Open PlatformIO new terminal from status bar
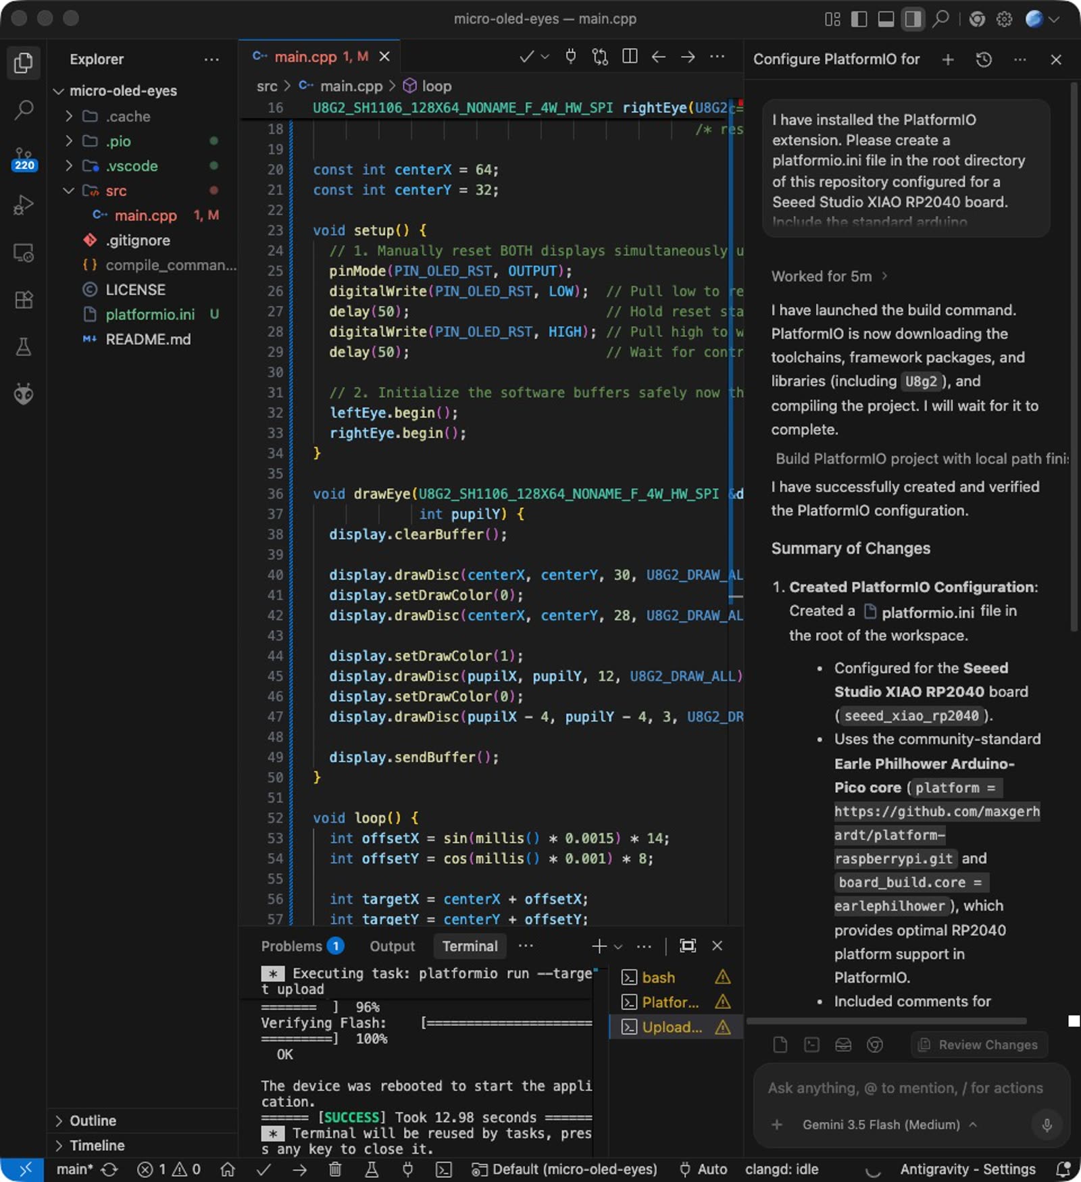The image size is (1081, 1182). coord(443,1169)
